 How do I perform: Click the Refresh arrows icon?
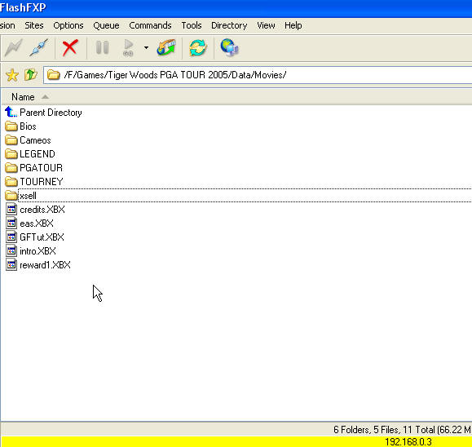pyautogui.click(x=198, y=48)
